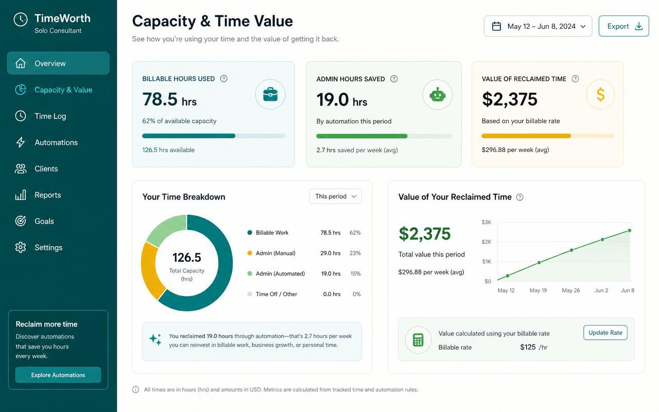Viewport: 659px width, 412px height.
Task: Click the teal Billable Work legend dot
Action: point(250,233)
